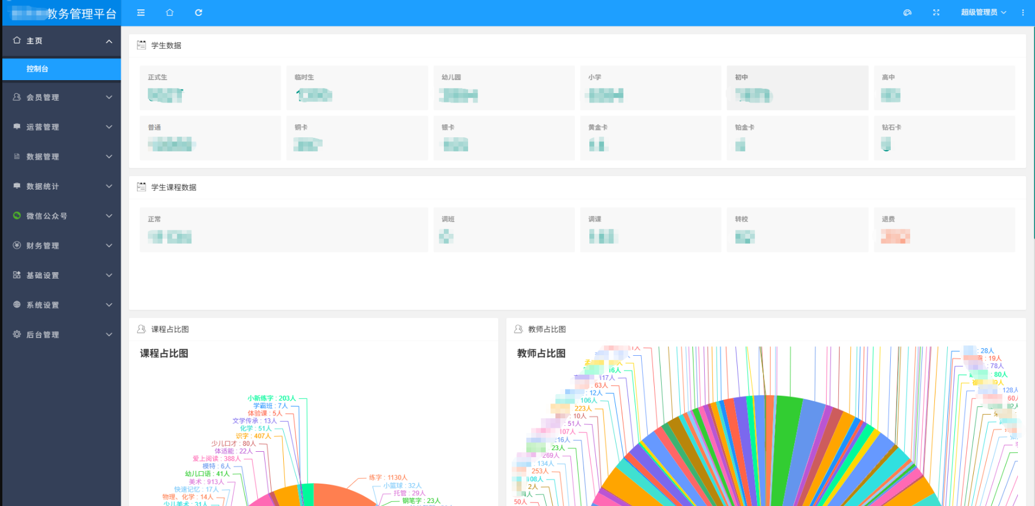
Task: Click the 后台管理 gear icon
Action: pyautogui.click(x=16, y=334)
